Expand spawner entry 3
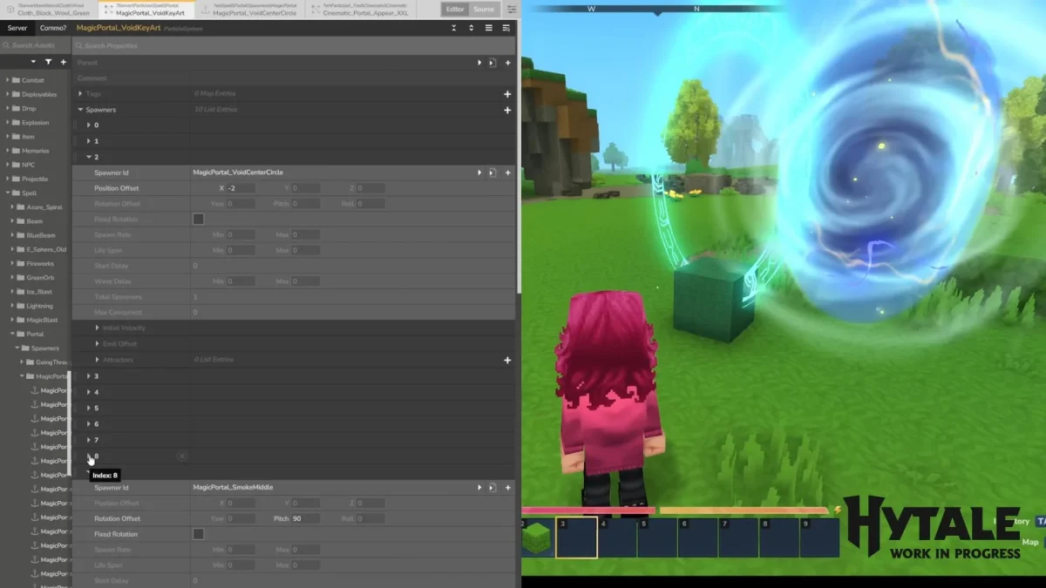Screen dimensions: 1046x588 coord(89,376)
